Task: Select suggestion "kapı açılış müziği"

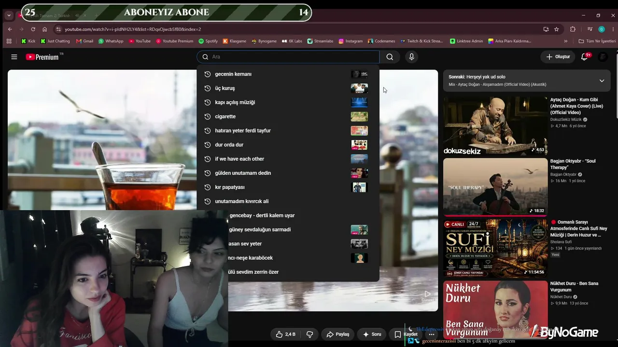Action: 288,102
